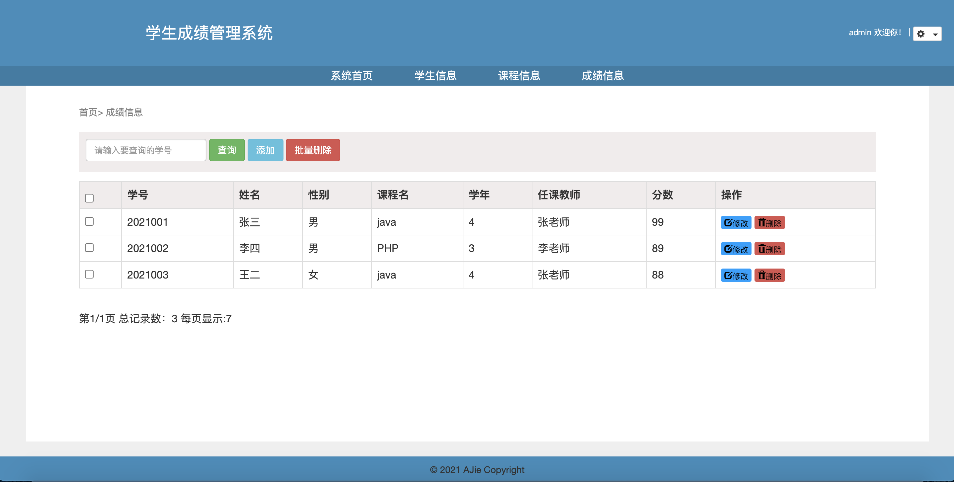The width and height of the screenshot is (954, 482).
Task: Click the 学生成绩管理系统 title
Action: (x=209, y=33)
